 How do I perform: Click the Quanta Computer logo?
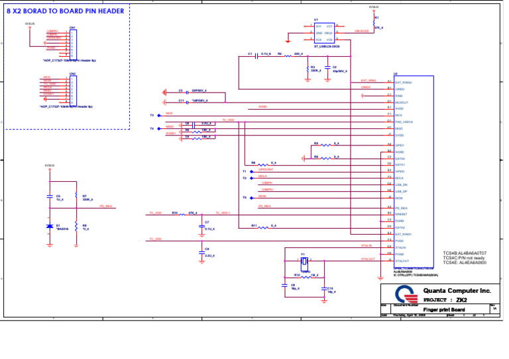pos(406,295)
